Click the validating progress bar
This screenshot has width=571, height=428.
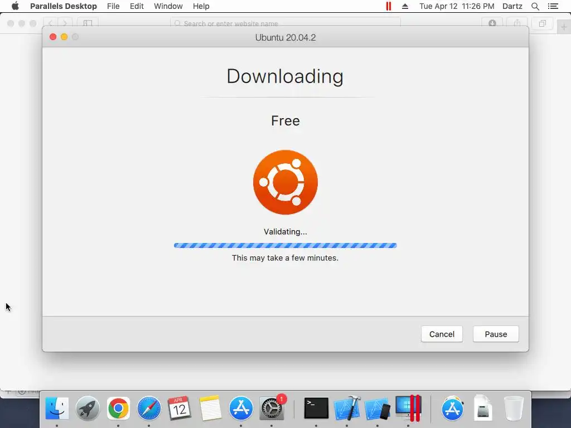[x=285, y=246]
